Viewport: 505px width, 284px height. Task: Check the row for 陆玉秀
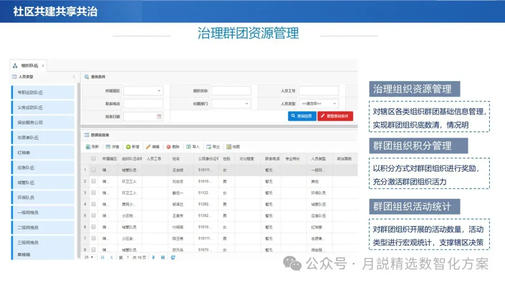tap(94, 238)
